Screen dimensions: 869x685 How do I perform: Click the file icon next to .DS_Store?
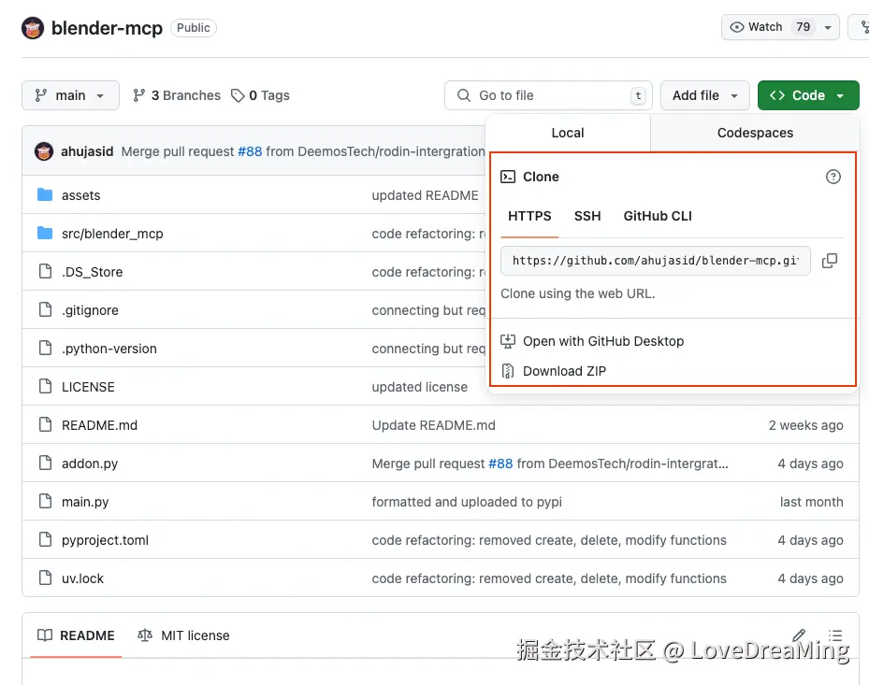point(46,271)
